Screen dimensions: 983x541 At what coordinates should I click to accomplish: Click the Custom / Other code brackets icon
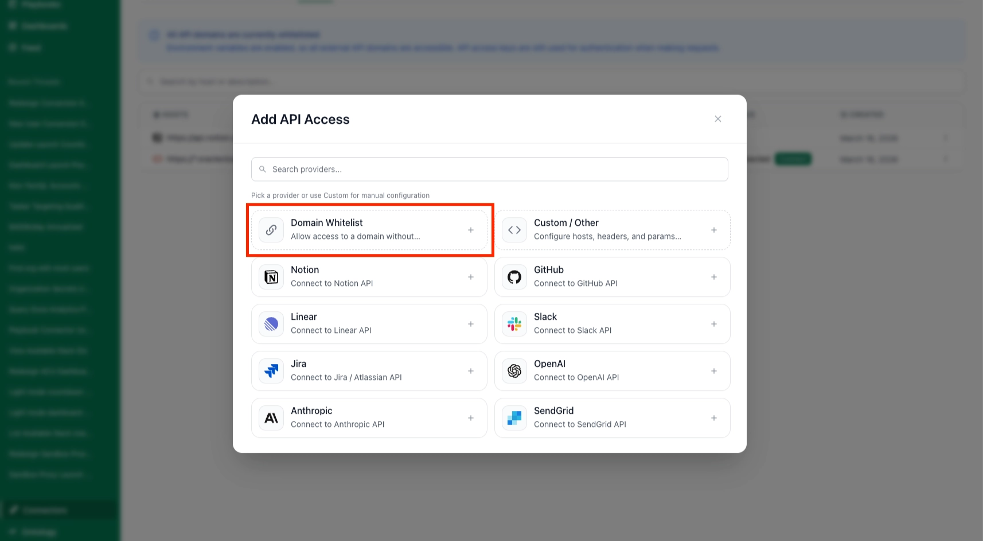point(514,230)
